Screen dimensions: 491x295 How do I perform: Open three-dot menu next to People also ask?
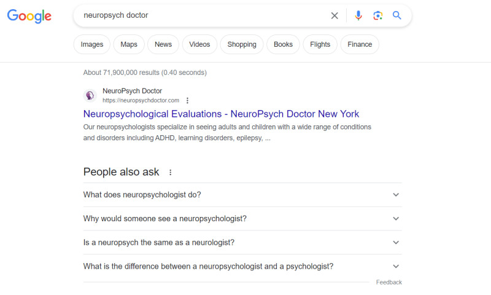pyautogui.click(x=171, y=173)
